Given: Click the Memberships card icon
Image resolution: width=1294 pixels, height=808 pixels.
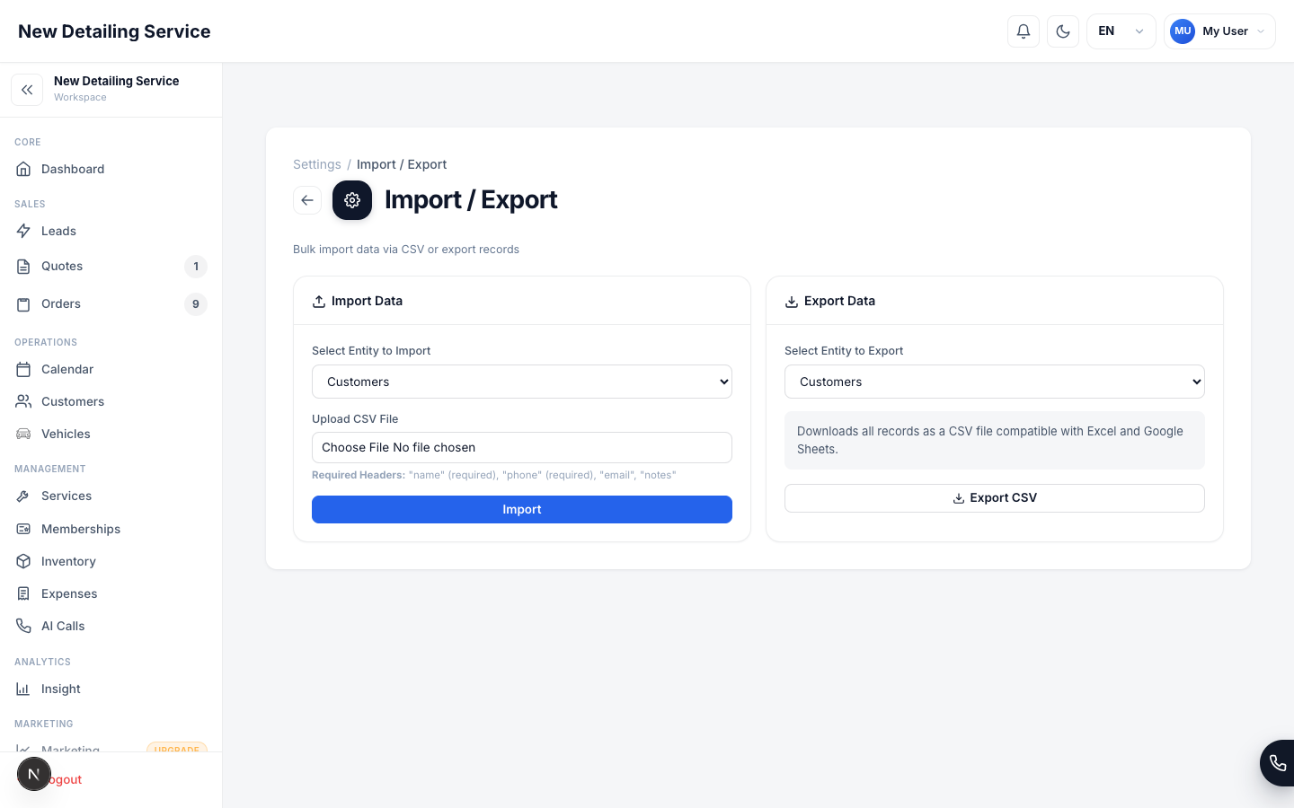Looking at the screenshot, I should 23,529.
